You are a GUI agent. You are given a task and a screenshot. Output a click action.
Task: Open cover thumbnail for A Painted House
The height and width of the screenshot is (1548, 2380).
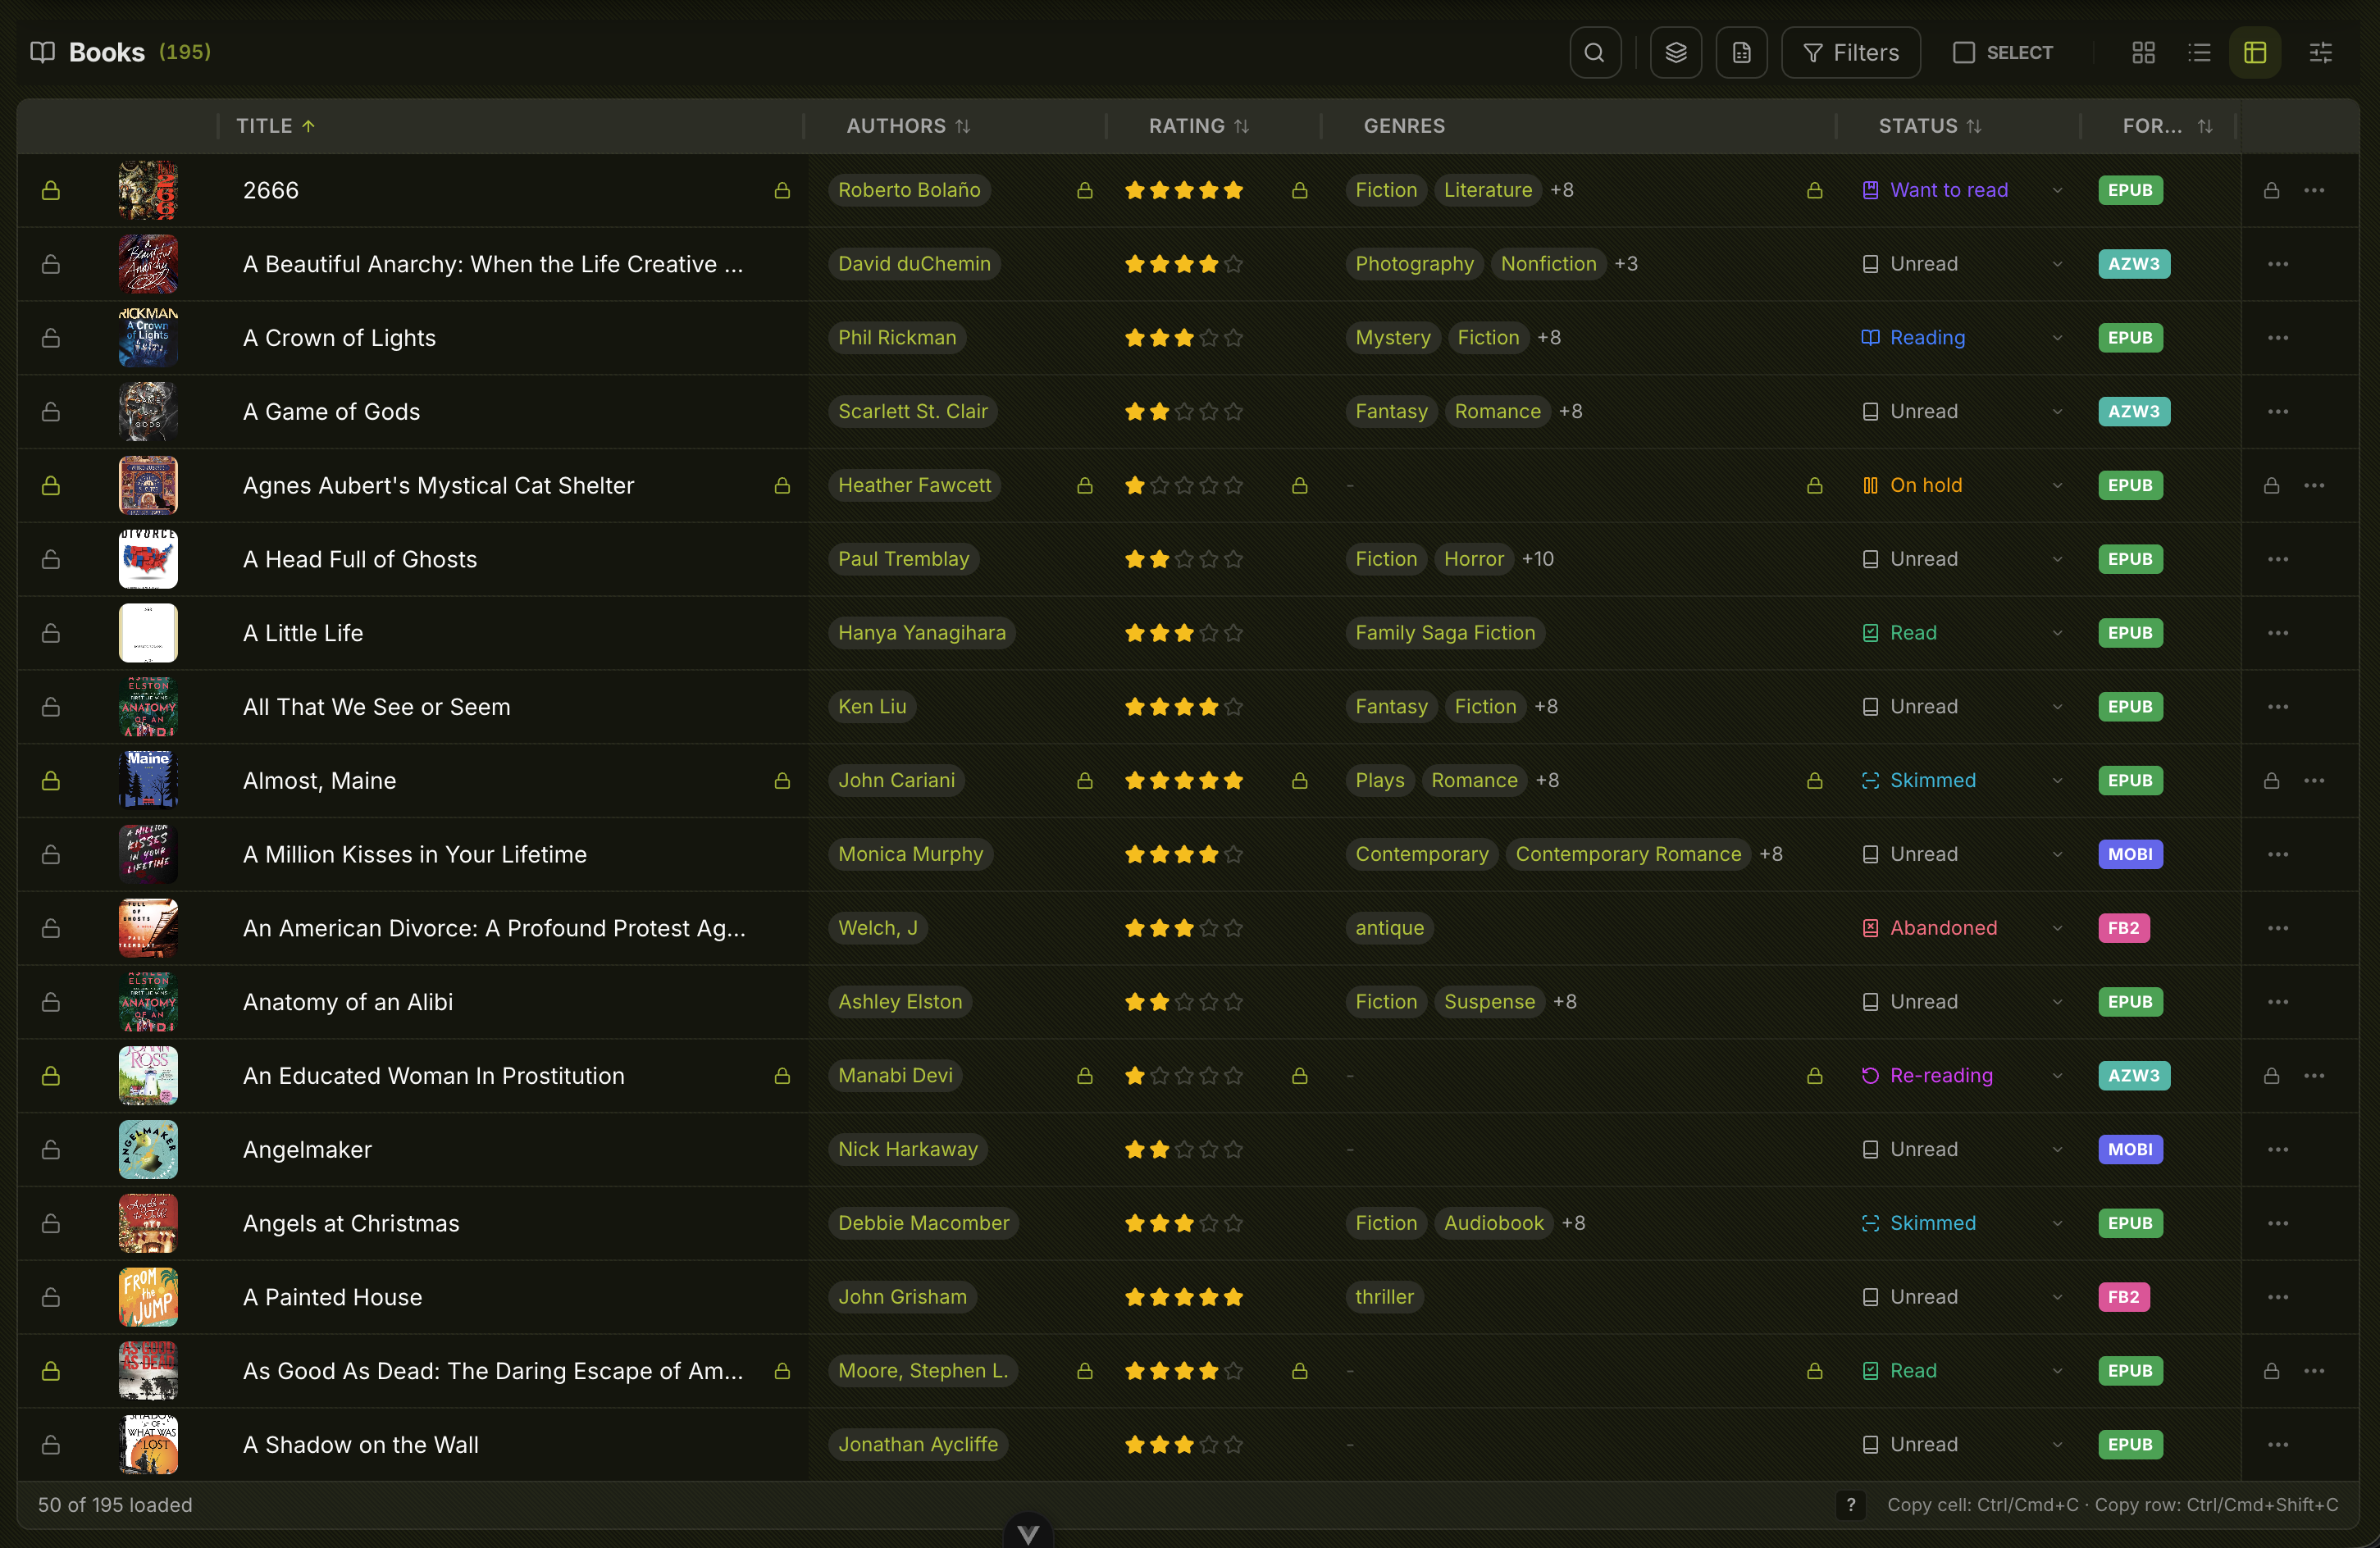pos(148,1297)
